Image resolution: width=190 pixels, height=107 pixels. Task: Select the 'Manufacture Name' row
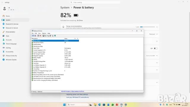point(55,43)
